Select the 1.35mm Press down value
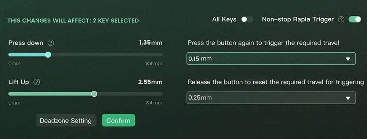Image resolution: width=367 pixels, height=139 pixels. pyautogui.click(x=150, y=43)
